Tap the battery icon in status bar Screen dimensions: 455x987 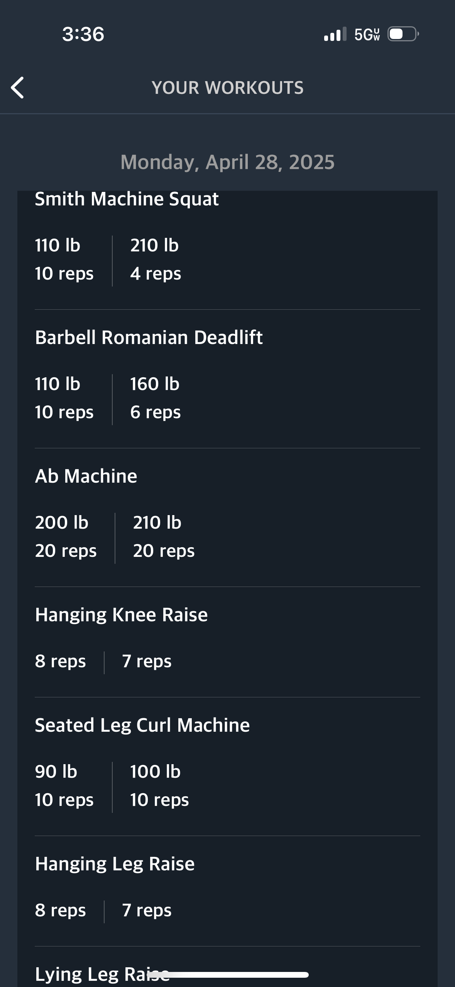click(x=403, y=34)
